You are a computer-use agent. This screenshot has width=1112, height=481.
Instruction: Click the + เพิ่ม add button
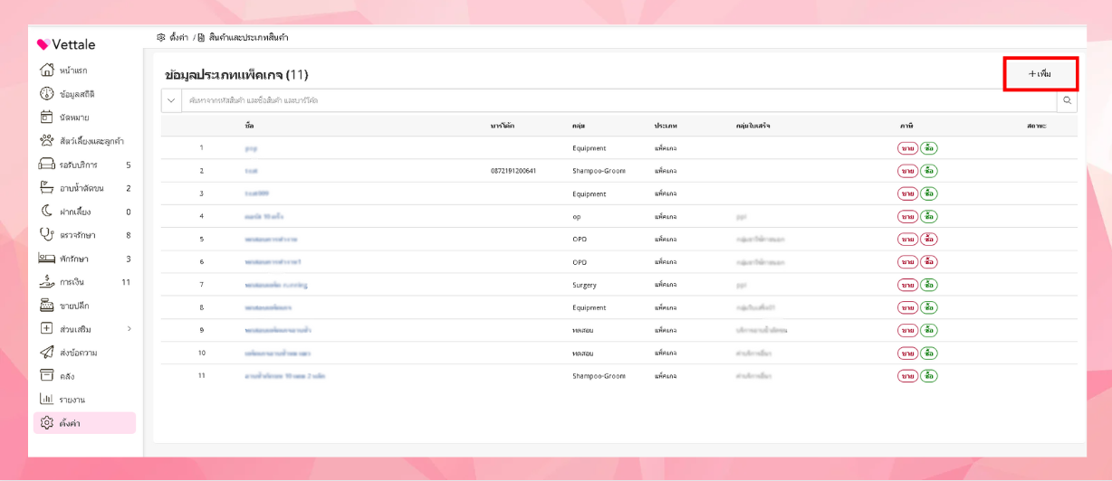pos(1040,73)
